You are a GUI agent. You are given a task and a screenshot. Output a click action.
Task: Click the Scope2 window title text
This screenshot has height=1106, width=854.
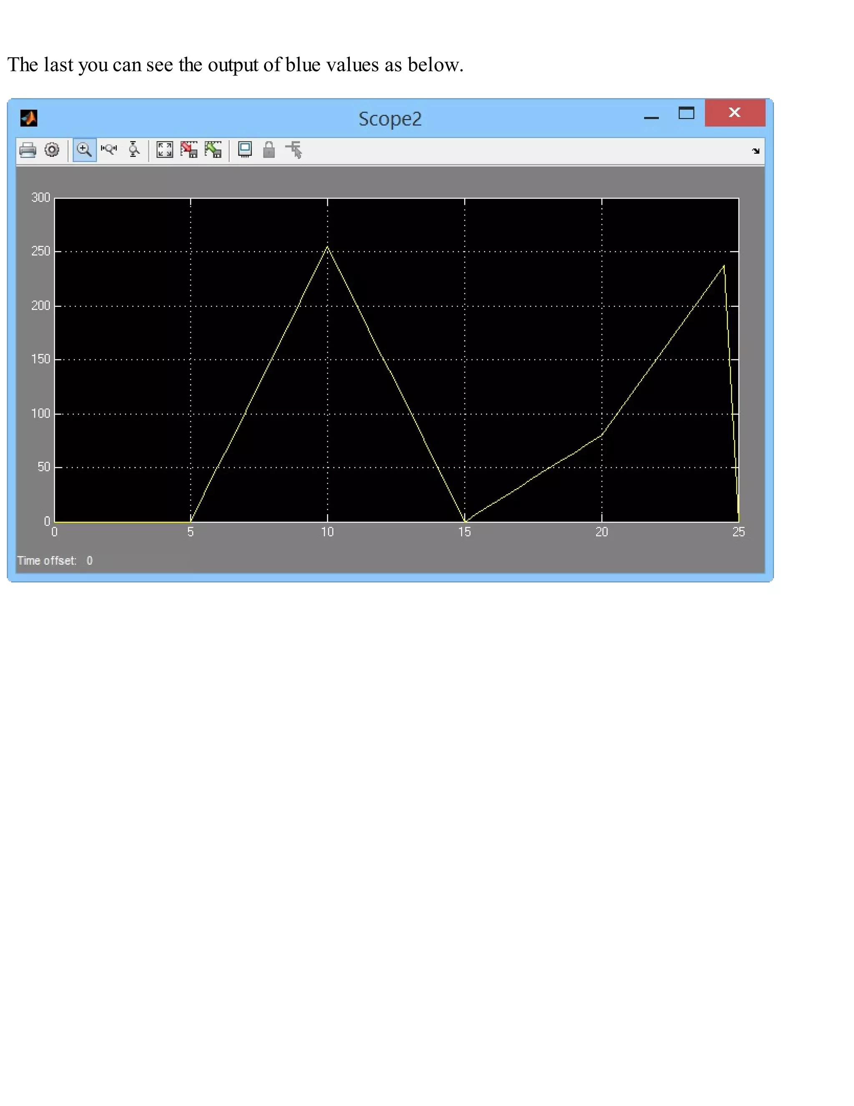pos(390,119)
